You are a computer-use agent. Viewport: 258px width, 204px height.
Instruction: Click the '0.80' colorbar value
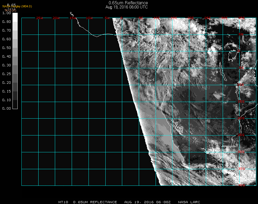[7, 22]
